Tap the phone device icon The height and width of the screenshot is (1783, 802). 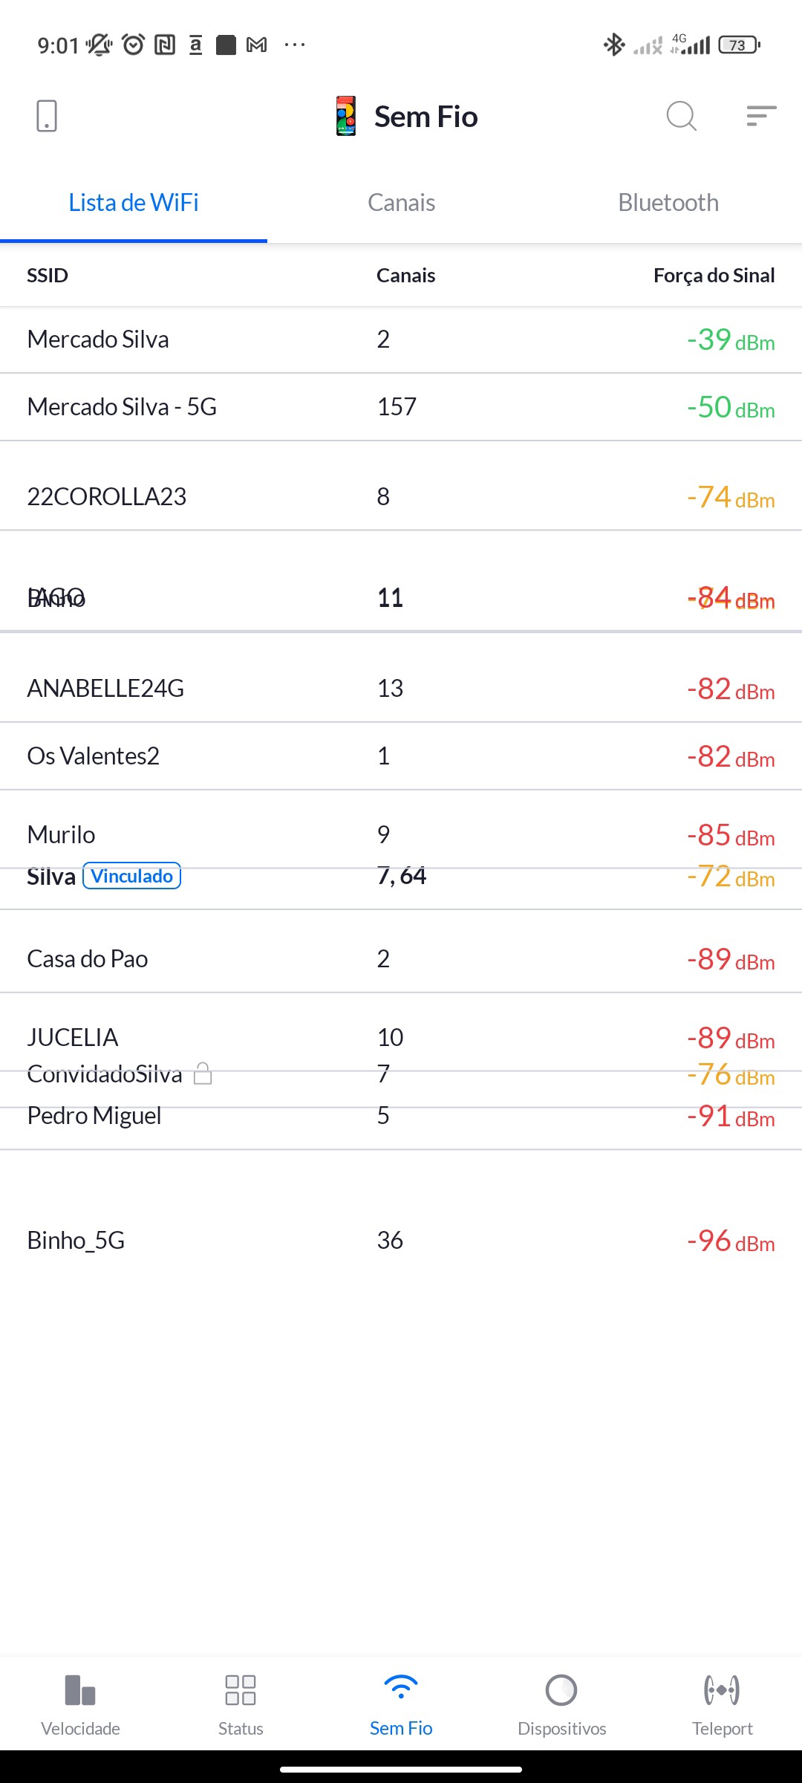pyautogui.click(x=47, y=116)
